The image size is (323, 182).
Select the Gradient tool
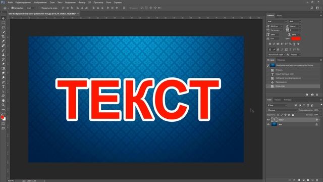pos(3,68)
